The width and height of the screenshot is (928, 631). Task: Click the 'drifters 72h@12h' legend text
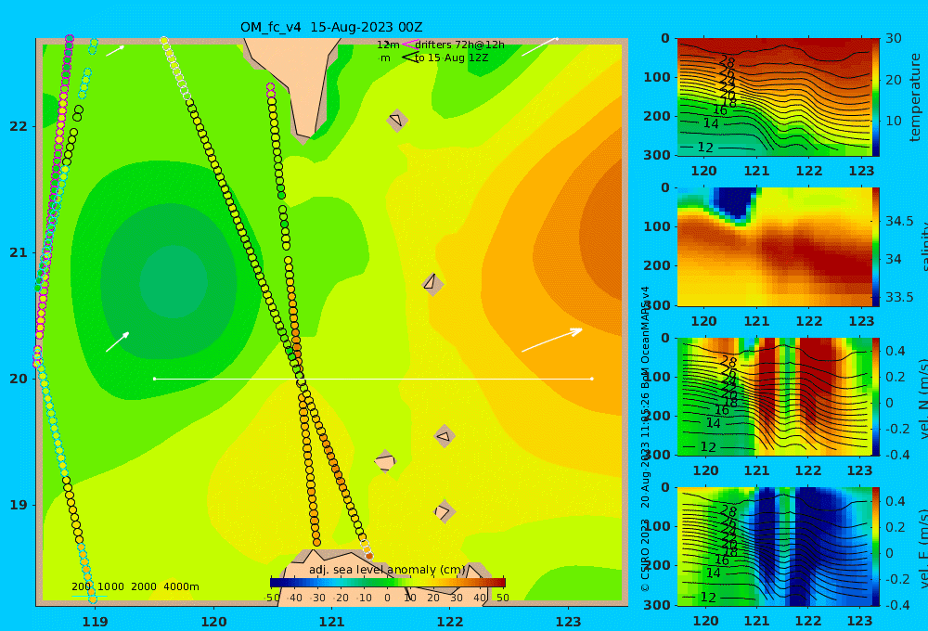click(460, 45)
